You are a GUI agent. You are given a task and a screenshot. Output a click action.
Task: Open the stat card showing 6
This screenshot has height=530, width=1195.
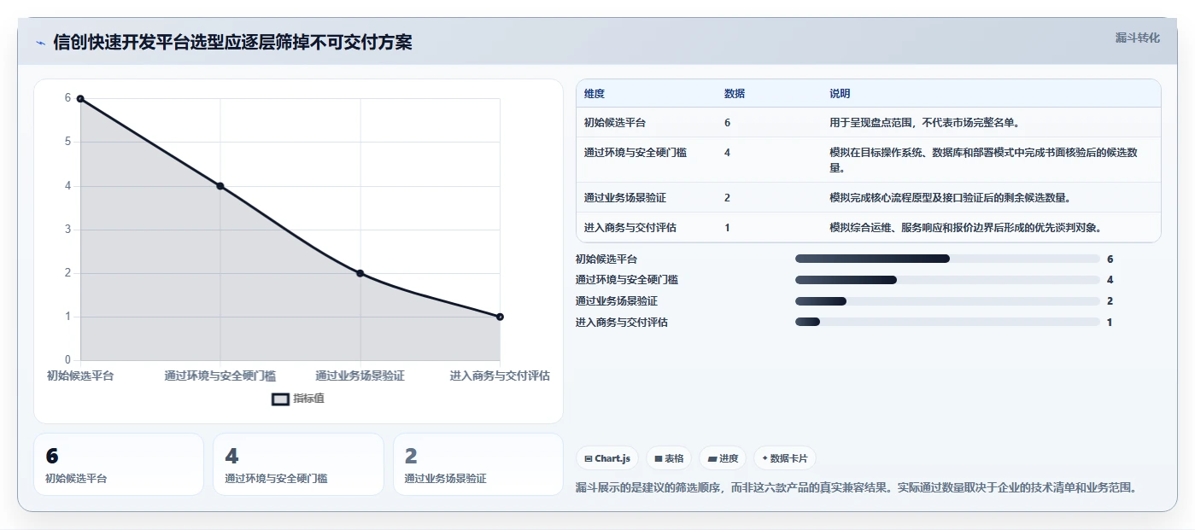coord(119,464)
